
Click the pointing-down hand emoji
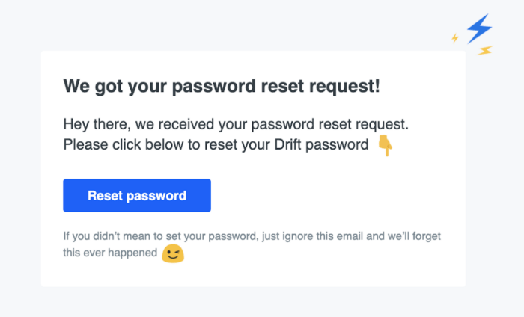(385, 145)
